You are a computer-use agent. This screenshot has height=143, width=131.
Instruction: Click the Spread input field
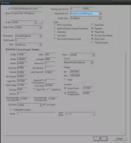point(22,72)
